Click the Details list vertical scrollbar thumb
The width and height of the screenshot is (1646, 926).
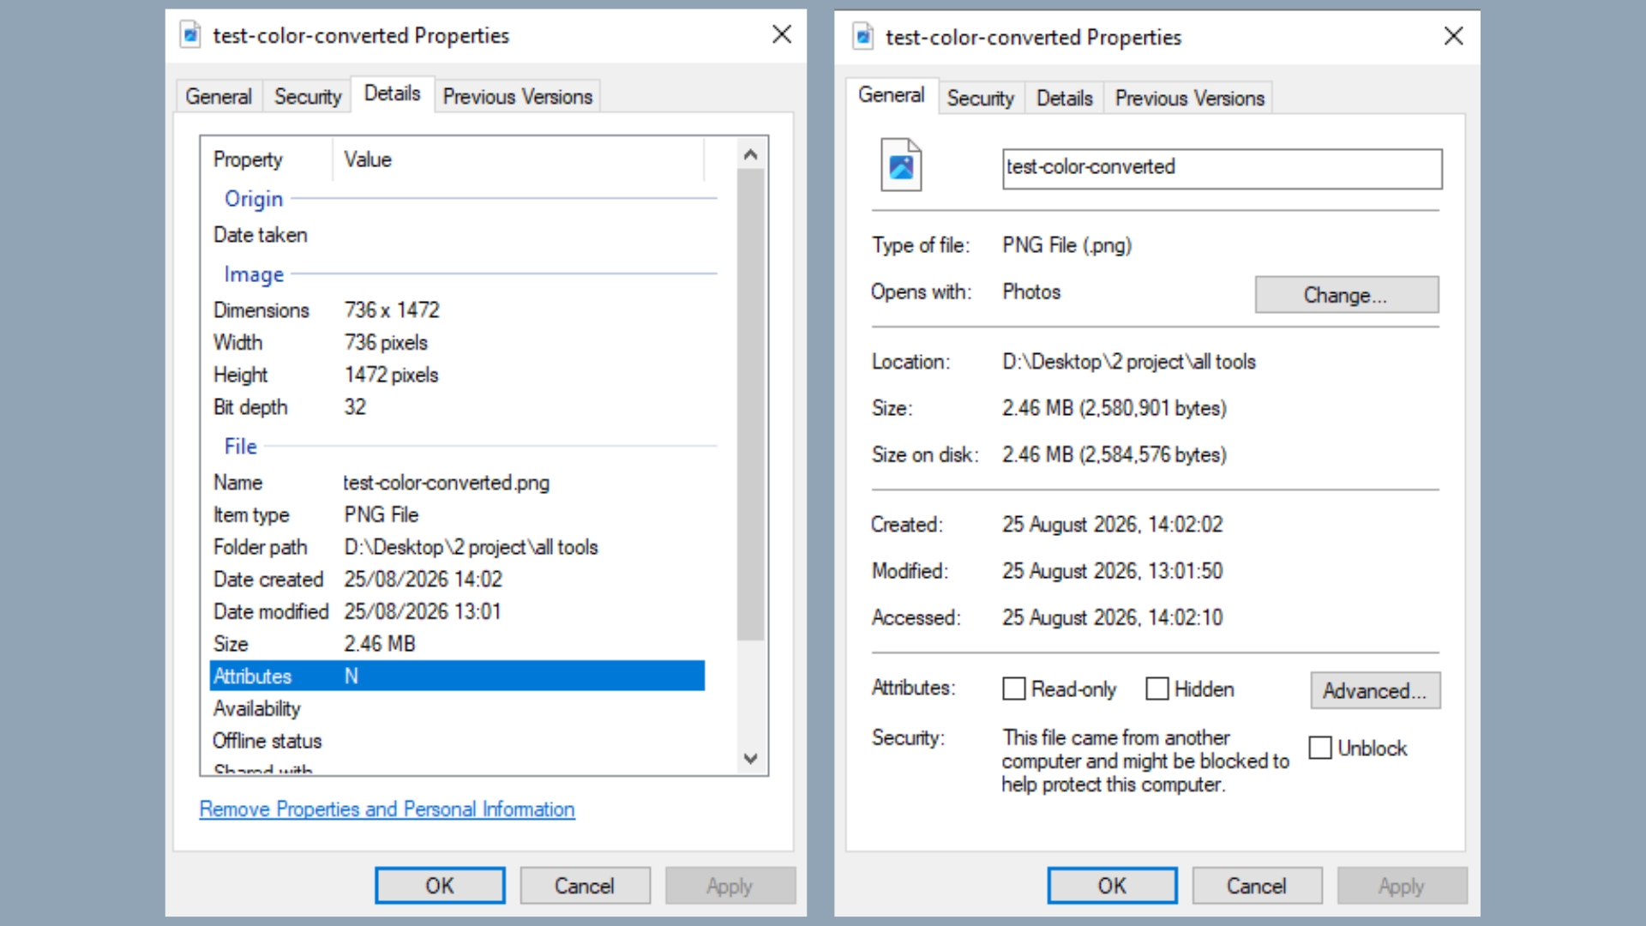pyautogui.click(x=751, y=405)
